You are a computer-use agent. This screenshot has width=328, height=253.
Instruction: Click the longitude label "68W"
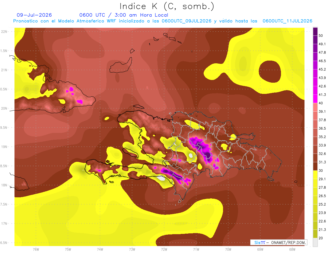(292, 249)
